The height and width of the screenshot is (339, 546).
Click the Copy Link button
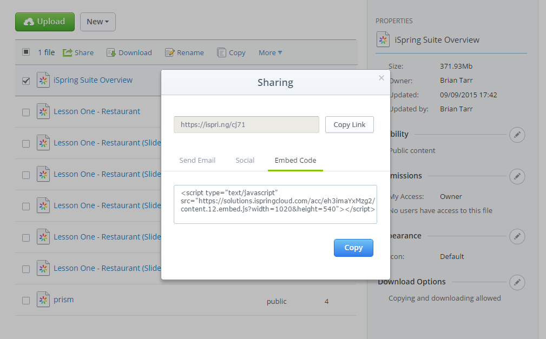(349, 124)
